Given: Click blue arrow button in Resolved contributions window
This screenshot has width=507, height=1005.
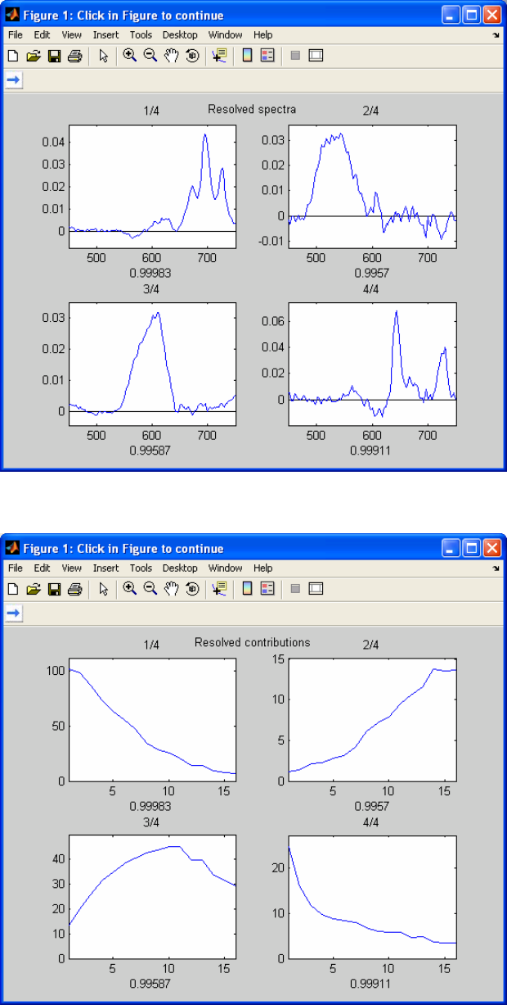Looking at the screenshot, I should pos(14,612).
